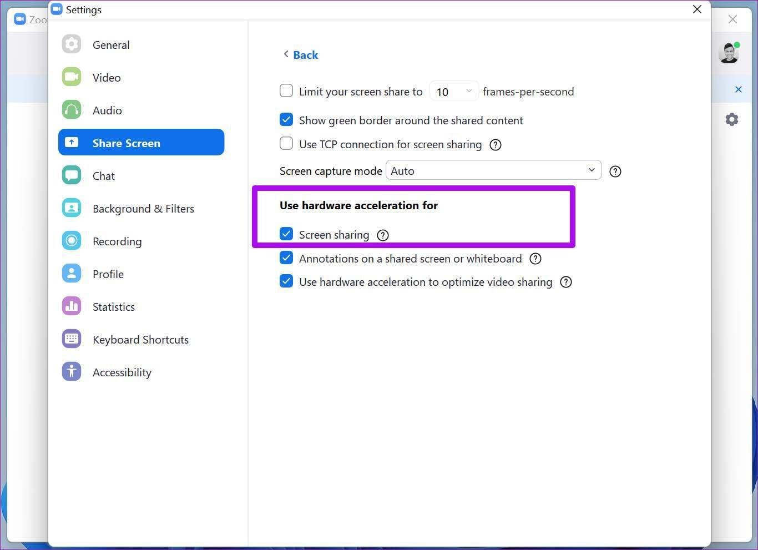Open the Audio settings section

[x=107, y=110]
